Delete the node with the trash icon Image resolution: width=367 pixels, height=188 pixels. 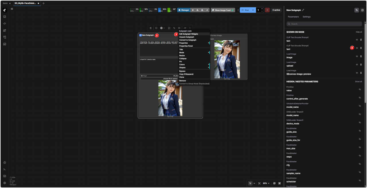pyautogui.click(x=151, y=28)
